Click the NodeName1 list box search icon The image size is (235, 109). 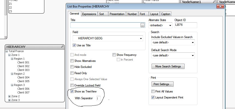coord(214,2)
